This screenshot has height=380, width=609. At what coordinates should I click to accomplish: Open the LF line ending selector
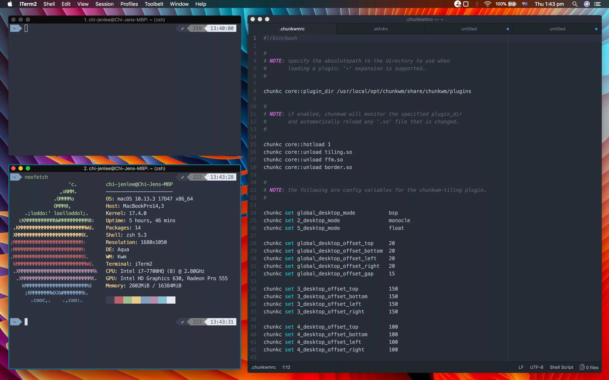[x=521, y=367]
